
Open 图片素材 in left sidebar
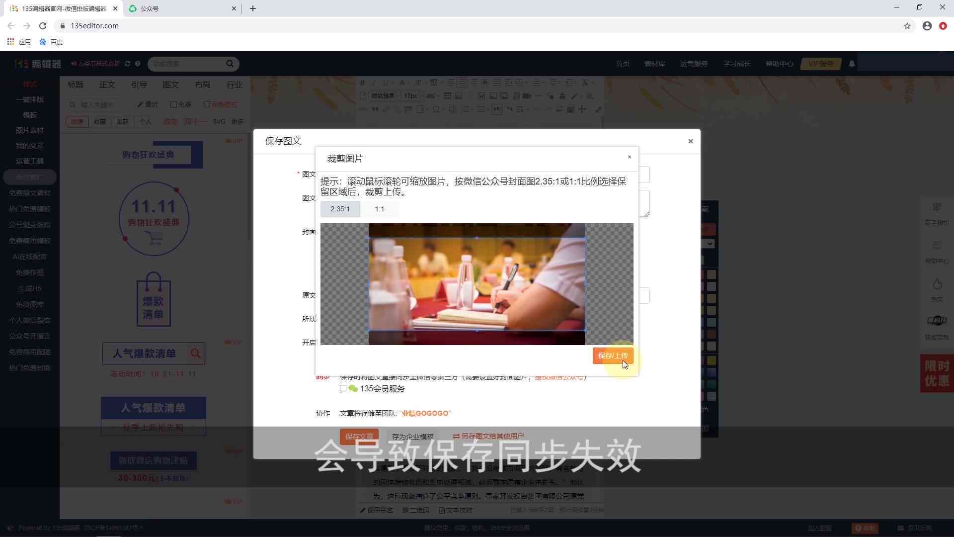30,130
